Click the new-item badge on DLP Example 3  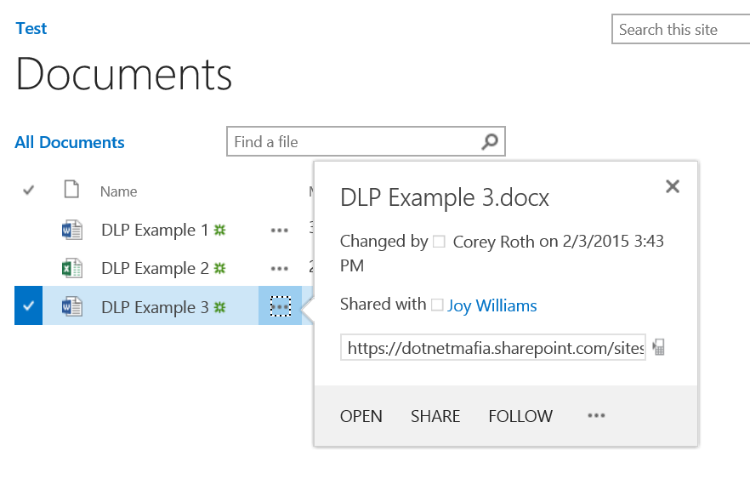pyautogui.click(x=219, y=307)
